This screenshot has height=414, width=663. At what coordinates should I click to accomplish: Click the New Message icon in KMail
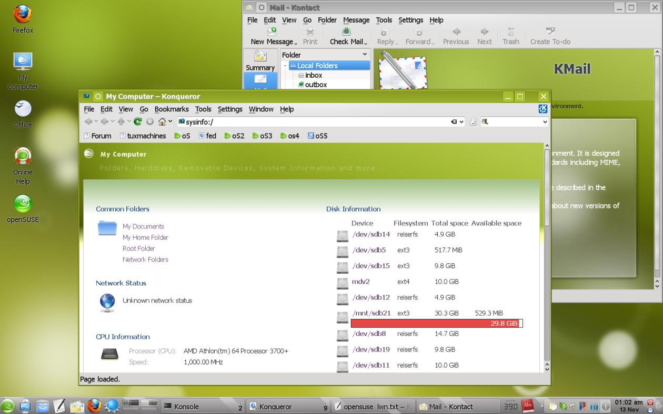pyautogui.click(x=272, y=32)
